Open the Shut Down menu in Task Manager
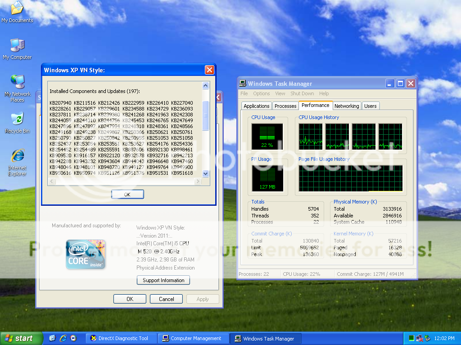 (x=302, y=93)
